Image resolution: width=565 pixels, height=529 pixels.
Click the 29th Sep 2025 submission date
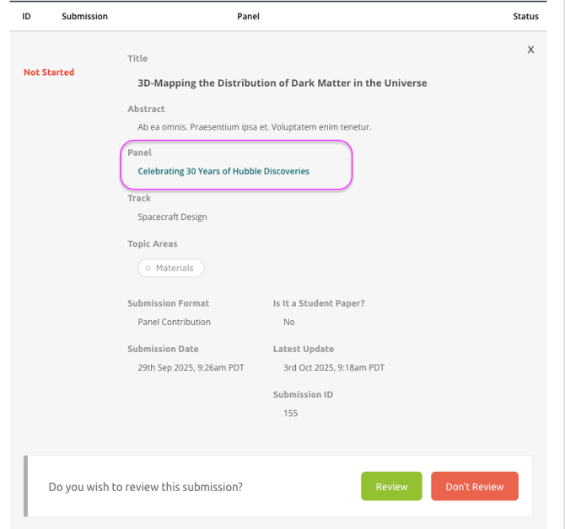point(191,367)
